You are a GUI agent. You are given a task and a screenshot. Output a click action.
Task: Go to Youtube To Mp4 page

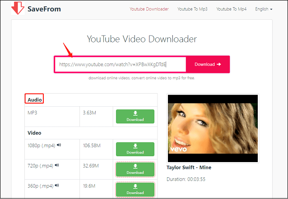tap(231, 9)
